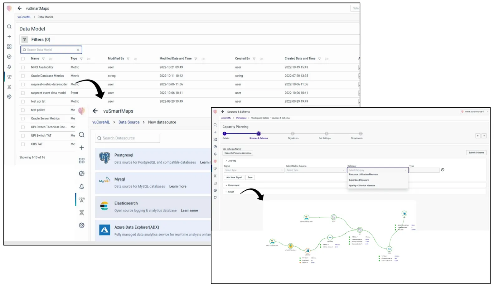Image resolution: width=499 pixels, height=289 pixels.
Task: Open the vunet datasource-4 dropdown
Action: (x=475, y=112)
